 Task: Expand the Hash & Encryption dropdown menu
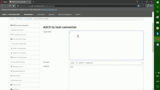[65, 14]
